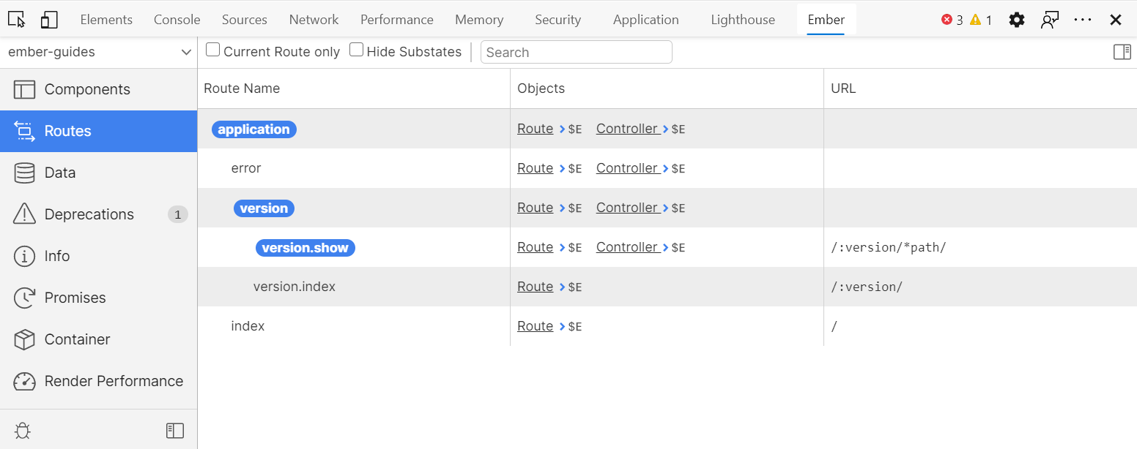Open the ember-guides app dropdown
The width and height of the screenshot is (1137, 449).
[99, 52]
